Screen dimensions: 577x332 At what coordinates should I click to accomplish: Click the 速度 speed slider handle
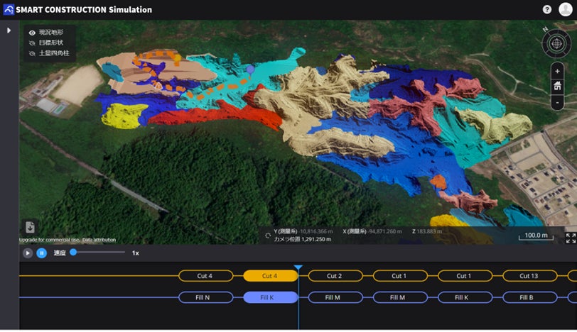click(73, 252)
